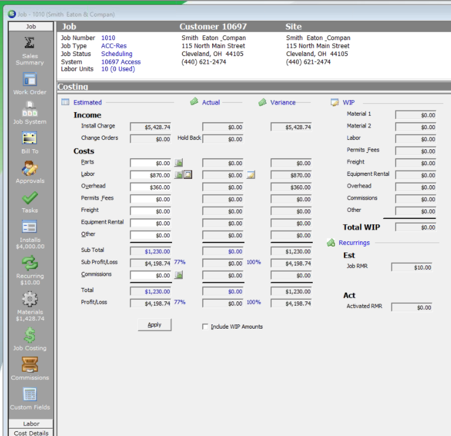
Task: Open the 10 (0 Used) labor units link
Action: point(118,69)
